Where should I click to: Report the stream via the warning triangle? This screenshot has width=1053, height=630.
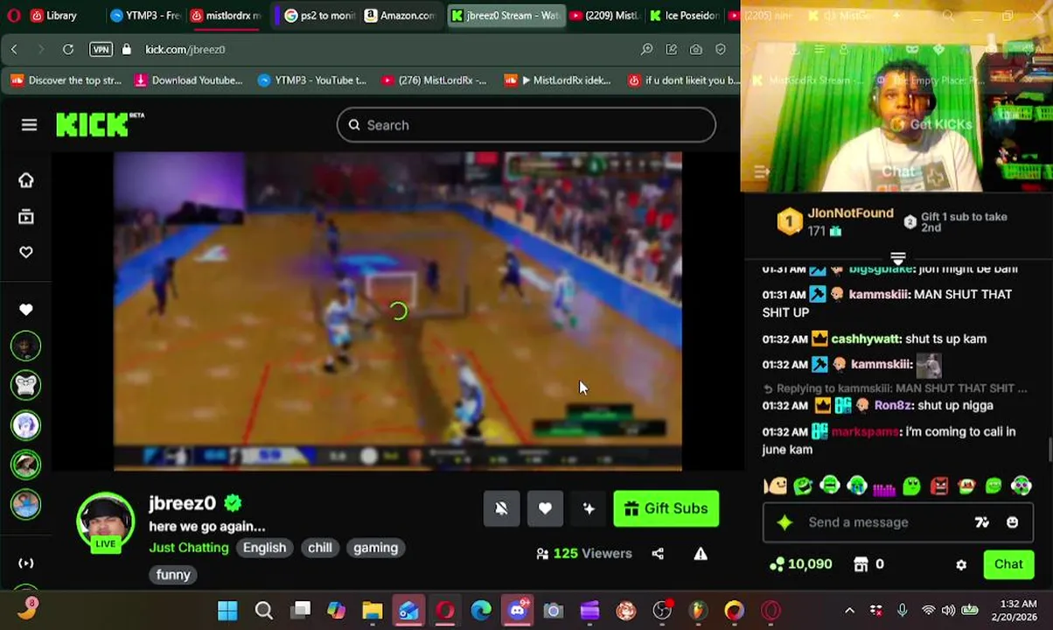[701, 554]
